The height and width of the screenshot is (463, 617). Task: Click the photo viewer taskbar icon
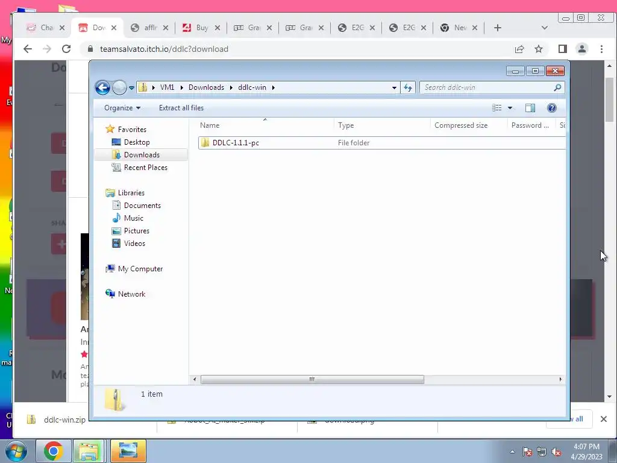click(128, 451)
